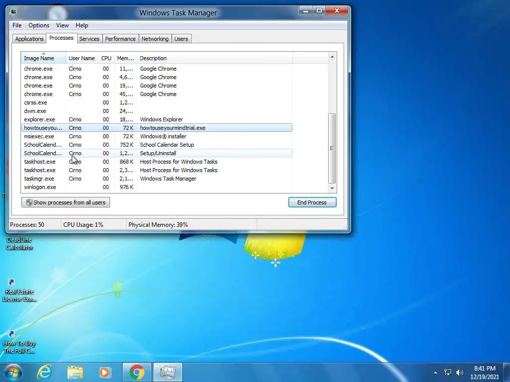The height and width of the screenshot is (382, 510).
Task: Click CPU Usage: 1% in status bar
Action: pos(83,224)
